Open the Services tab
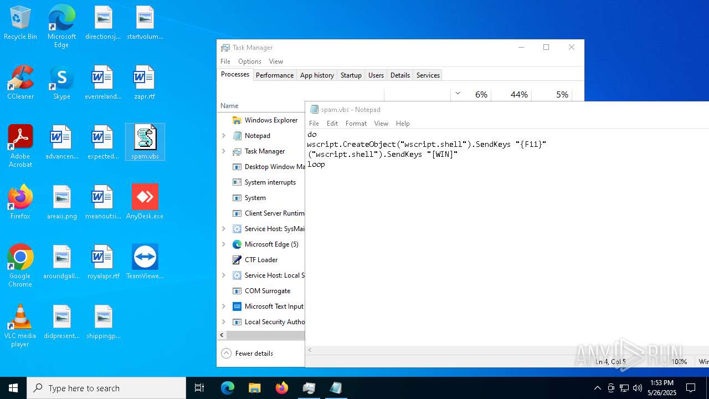The width and height of the screenshot is (709, 399). click(428, 75)
